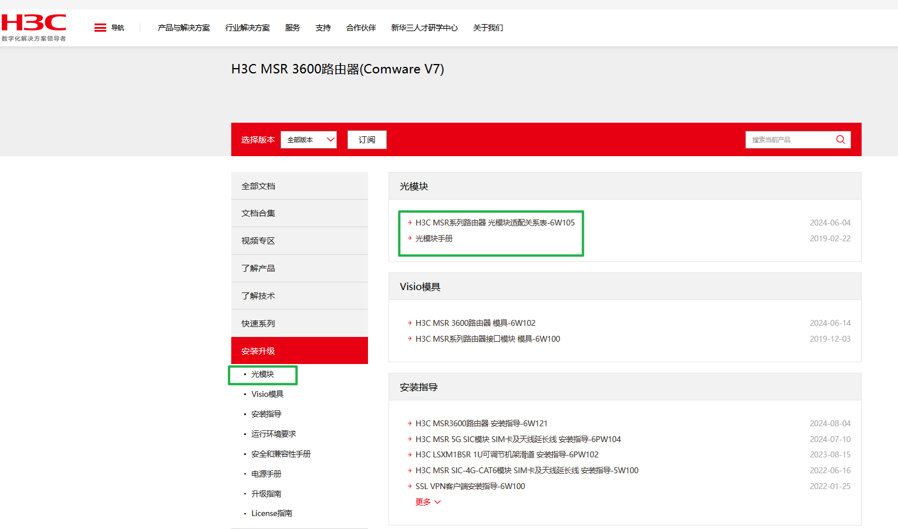Select 视频专区 in the sidebar
Screen dimensions: 898x529
tap(299, 241)
